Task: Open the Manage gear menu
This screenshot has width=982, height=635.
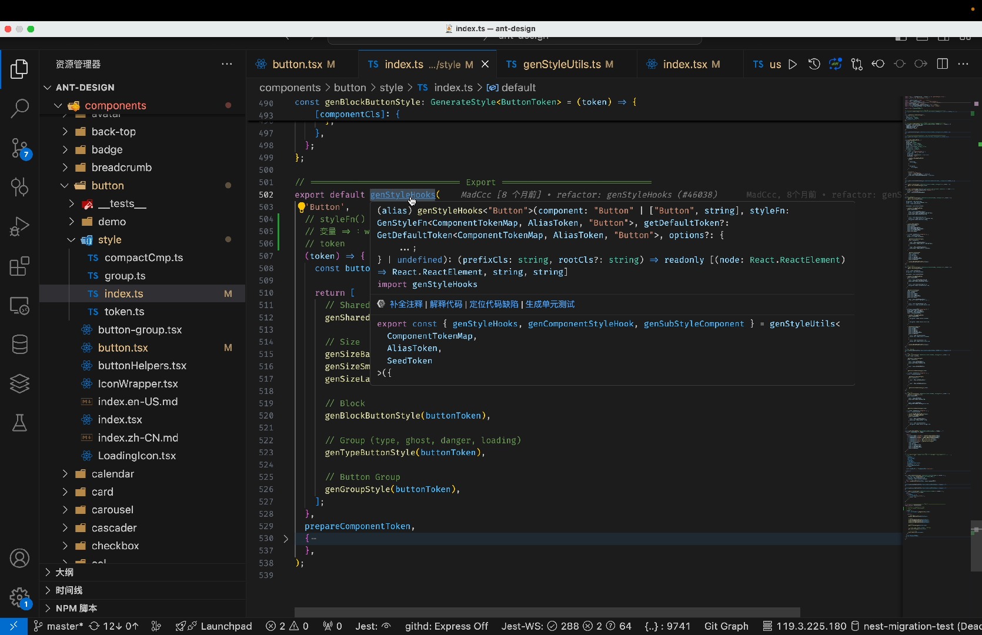Action: [19, 597]
